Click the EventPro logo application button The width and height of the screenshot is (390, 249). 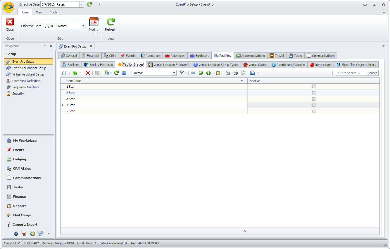[8, 7]
